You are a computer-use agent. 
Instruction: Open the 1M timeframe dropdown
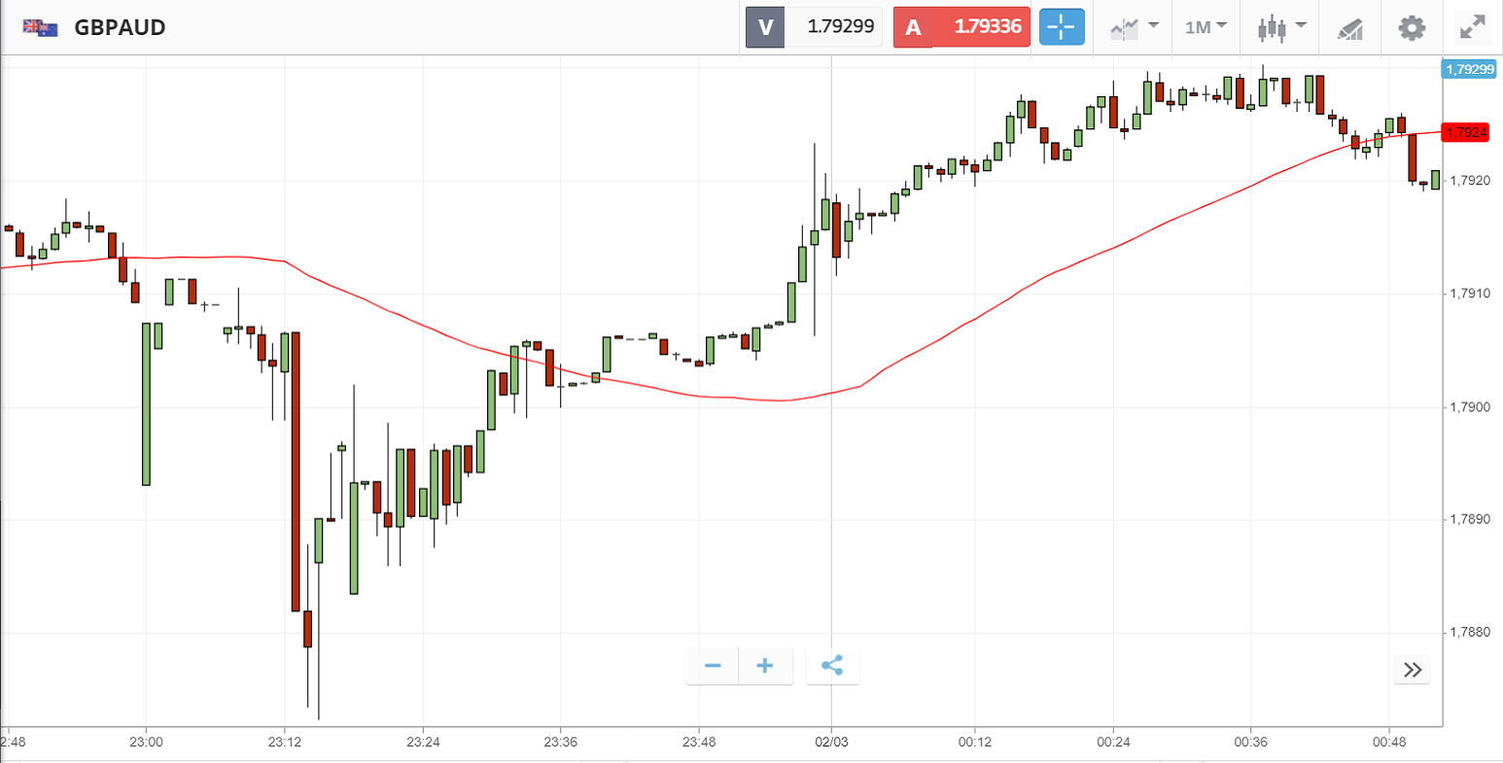1206,27
